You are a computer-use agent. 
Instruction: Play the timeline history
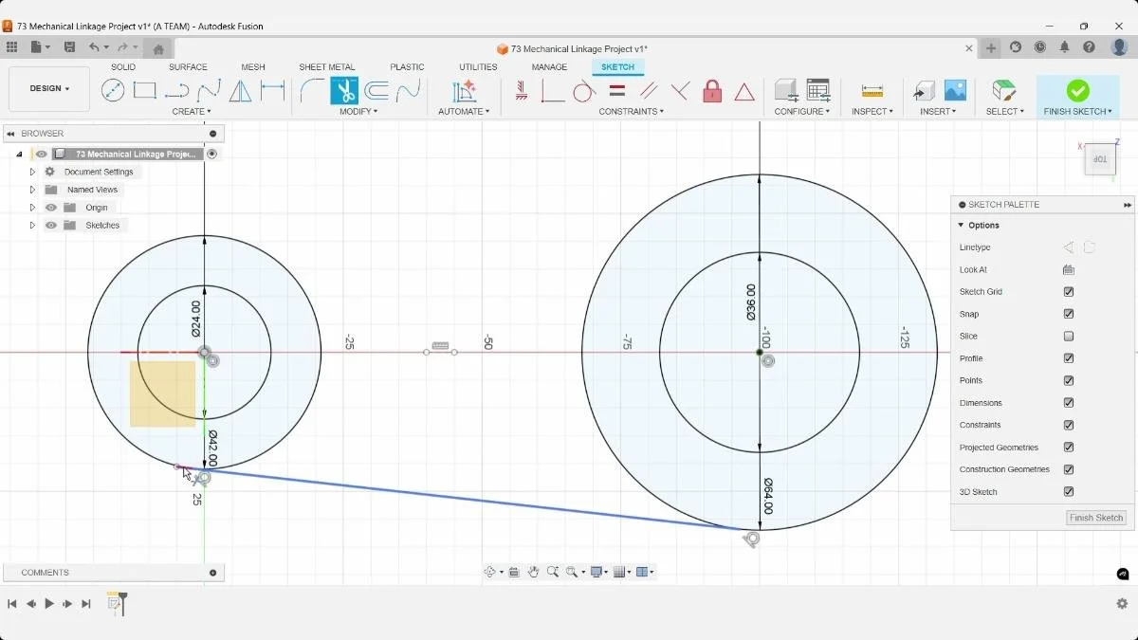pyautogui.click(x=49, y=603)
